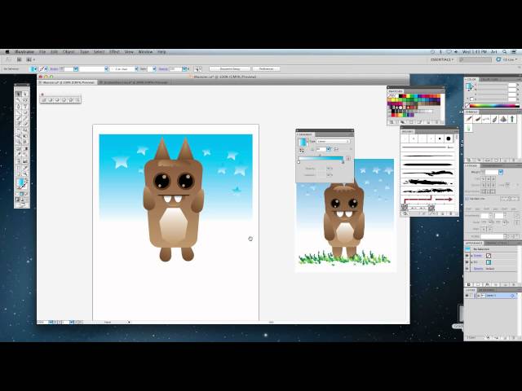Select the Selection tool in Tools panel
522x391 pixels.
point(19,94)
